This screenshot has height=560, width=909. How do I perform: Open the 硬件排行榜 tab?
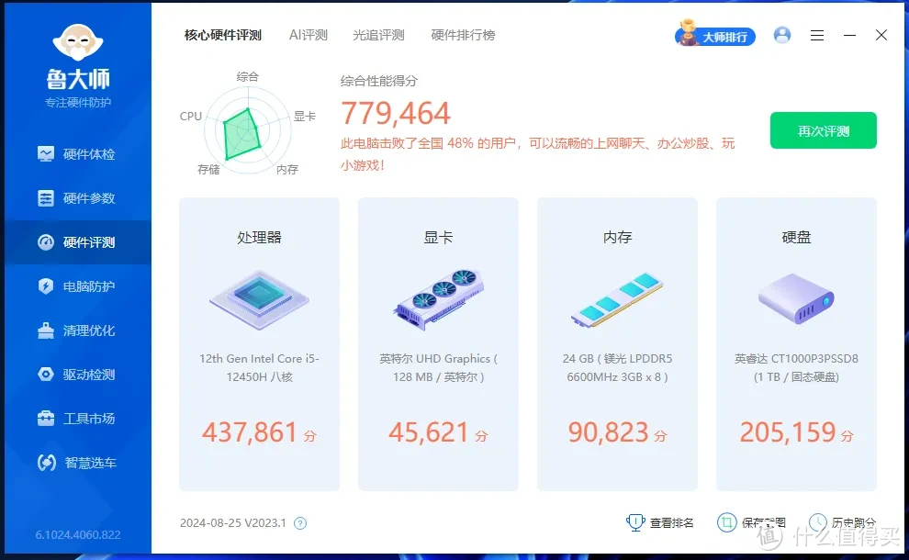click(x=463, y=36)
